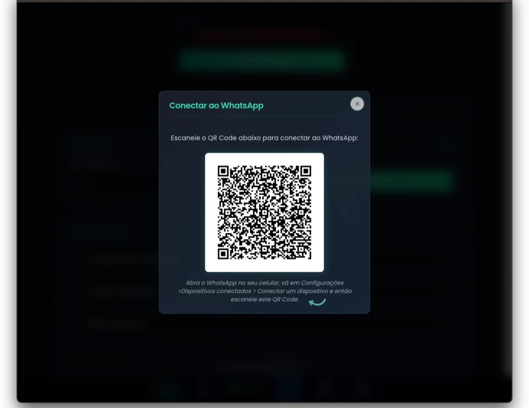The image size is (529, 408).
Task: Click the blurred red bar near the top
Action: click(263, 35)
